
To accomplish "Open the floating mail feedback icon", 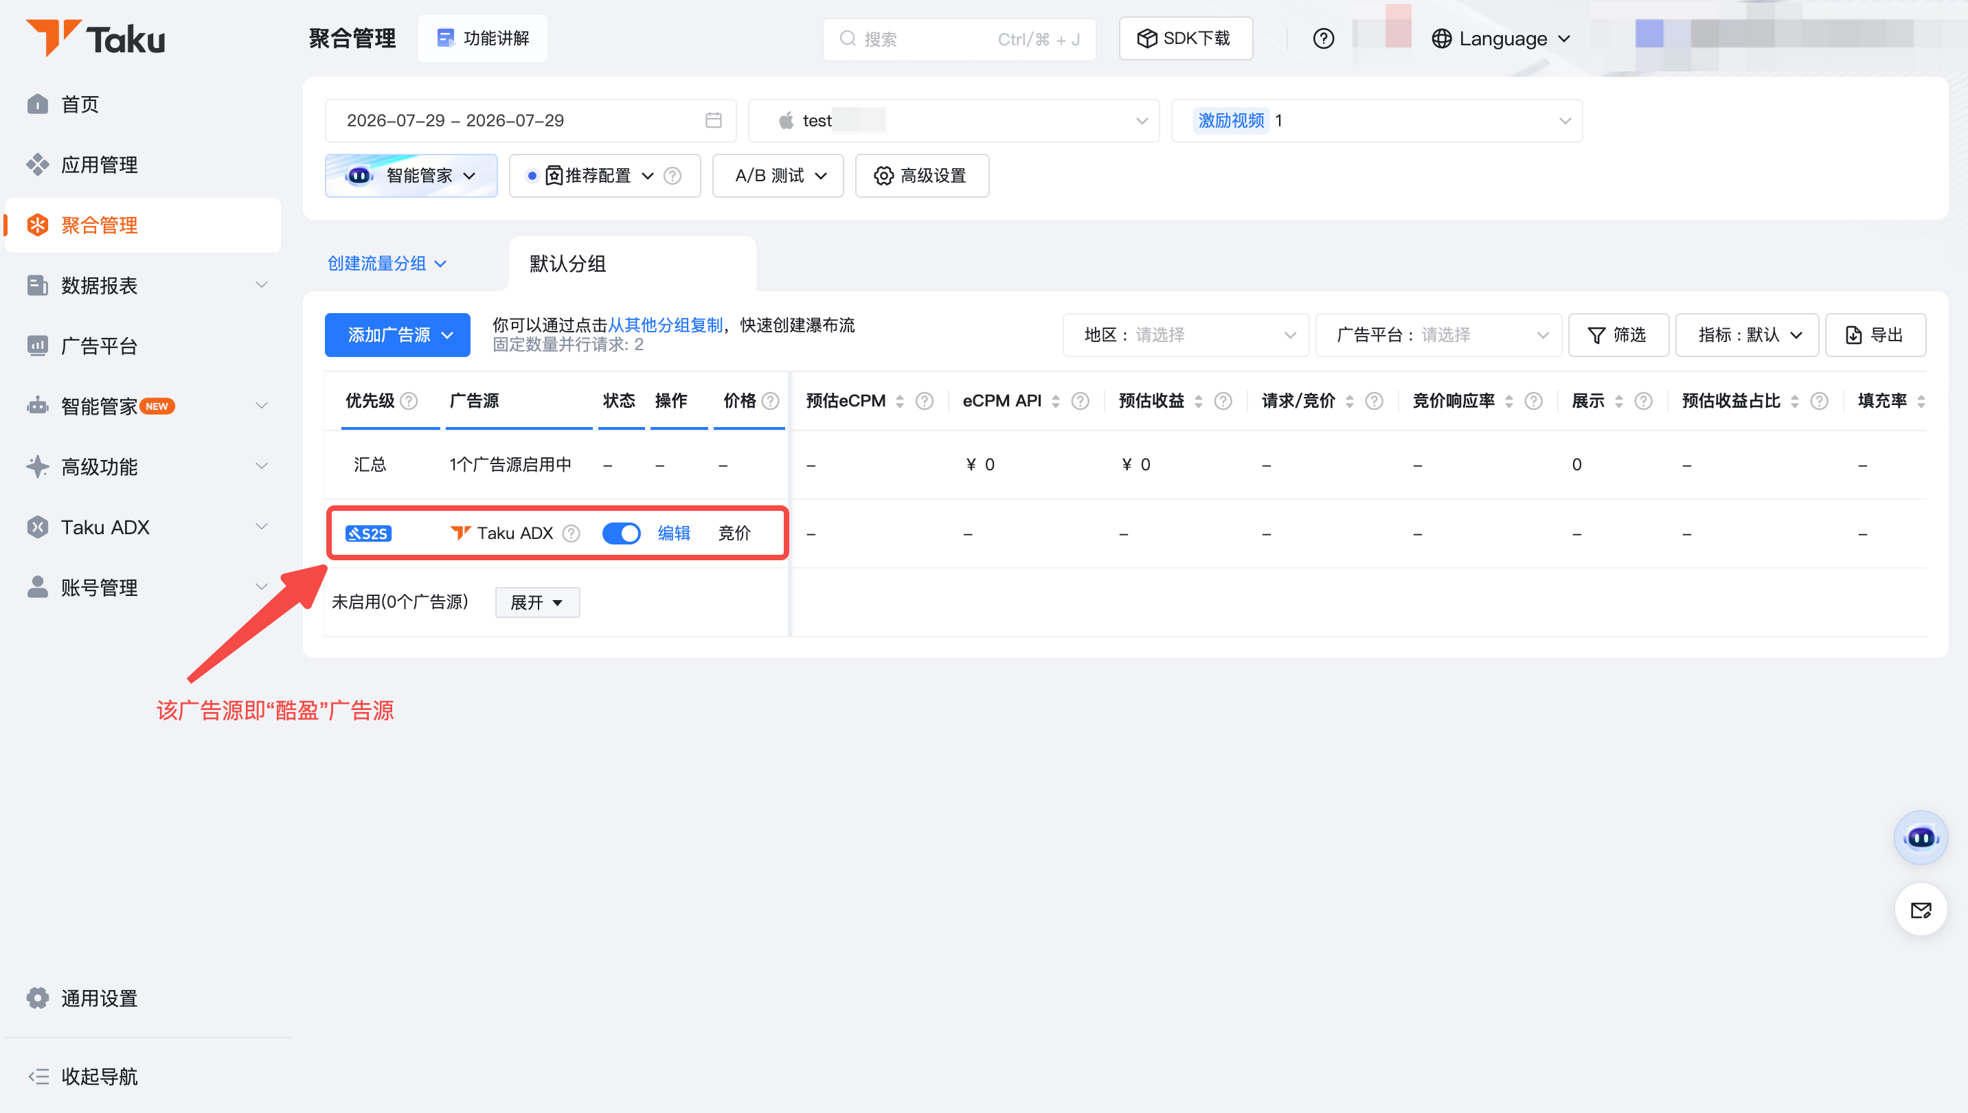I will [1920, 910].
